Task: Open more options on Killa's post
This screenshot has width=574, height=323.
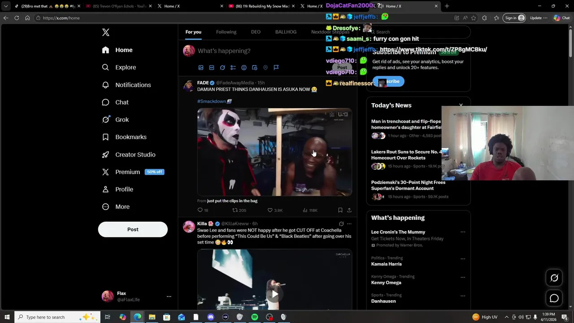Action: pyautogui.click(x=349, y=224)
